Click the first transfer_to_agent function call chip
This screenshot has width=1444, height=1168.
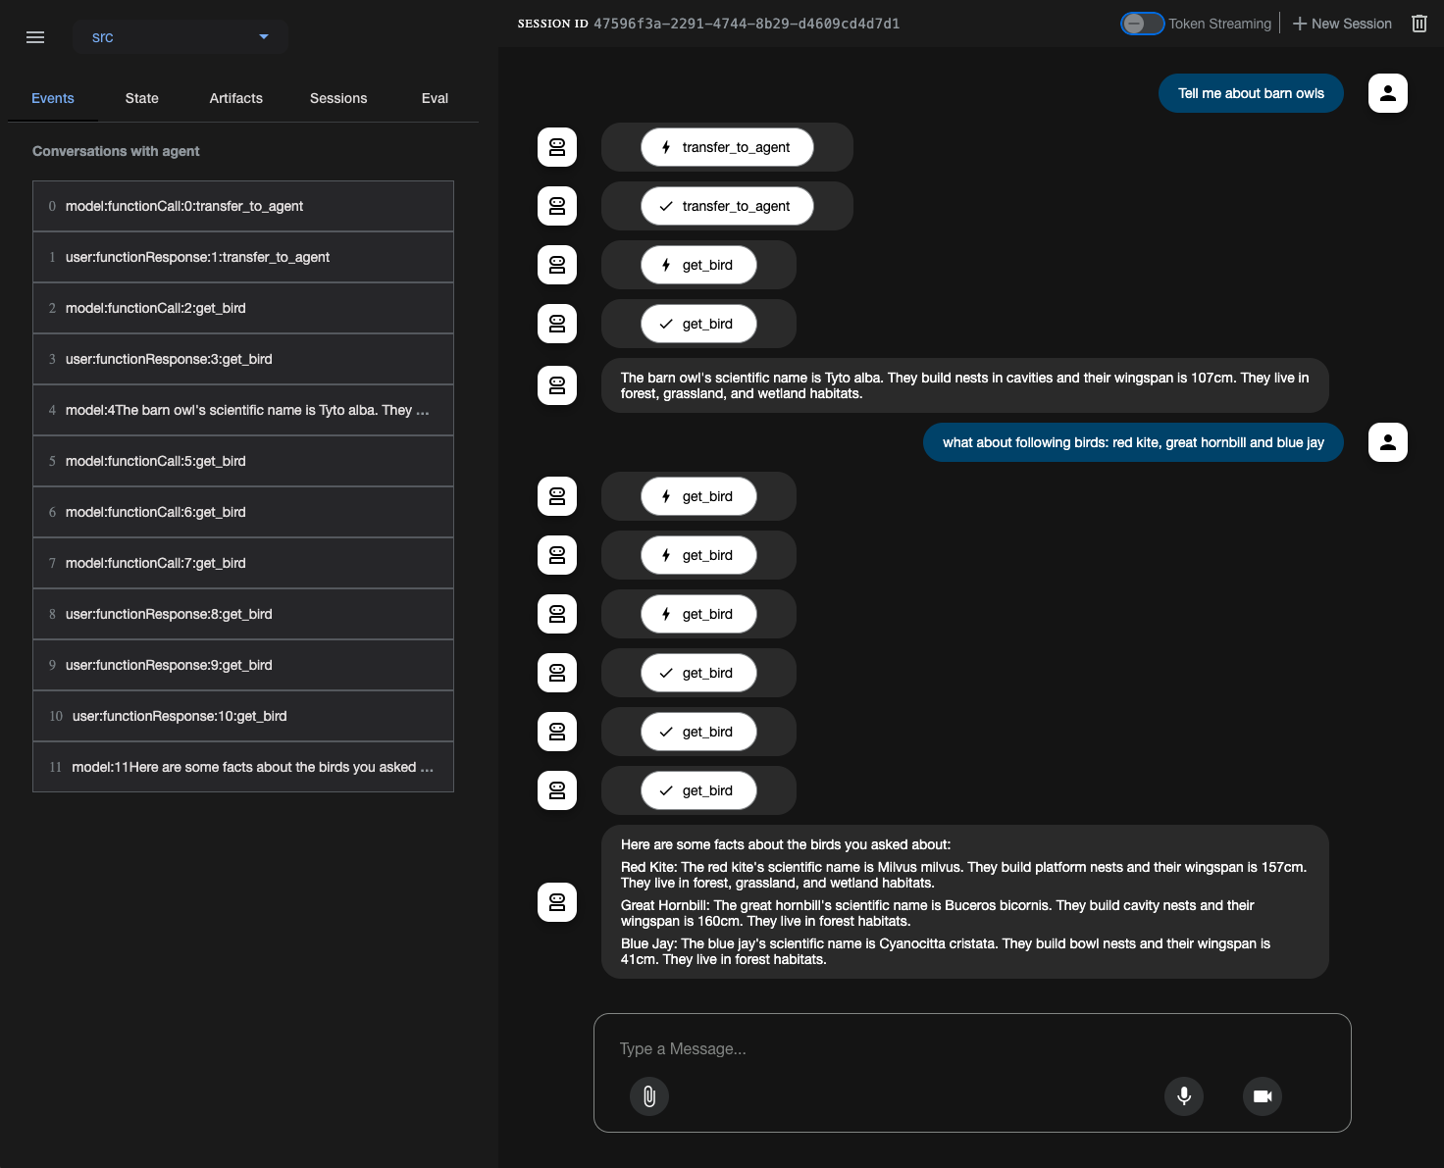click(727, 147)
